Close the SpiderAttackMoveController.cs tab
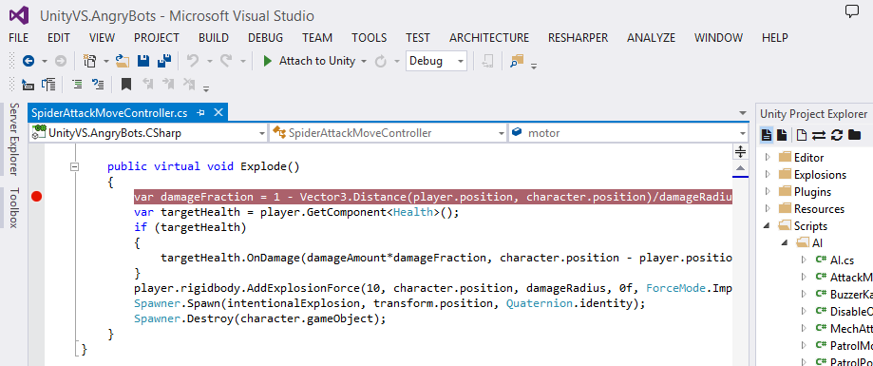This screenshot has height=366, width=873. tap(218, 112)
